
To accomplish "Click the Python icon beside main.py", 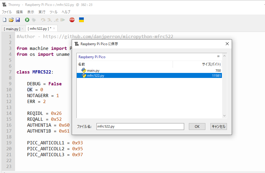I will pos(84,70).
